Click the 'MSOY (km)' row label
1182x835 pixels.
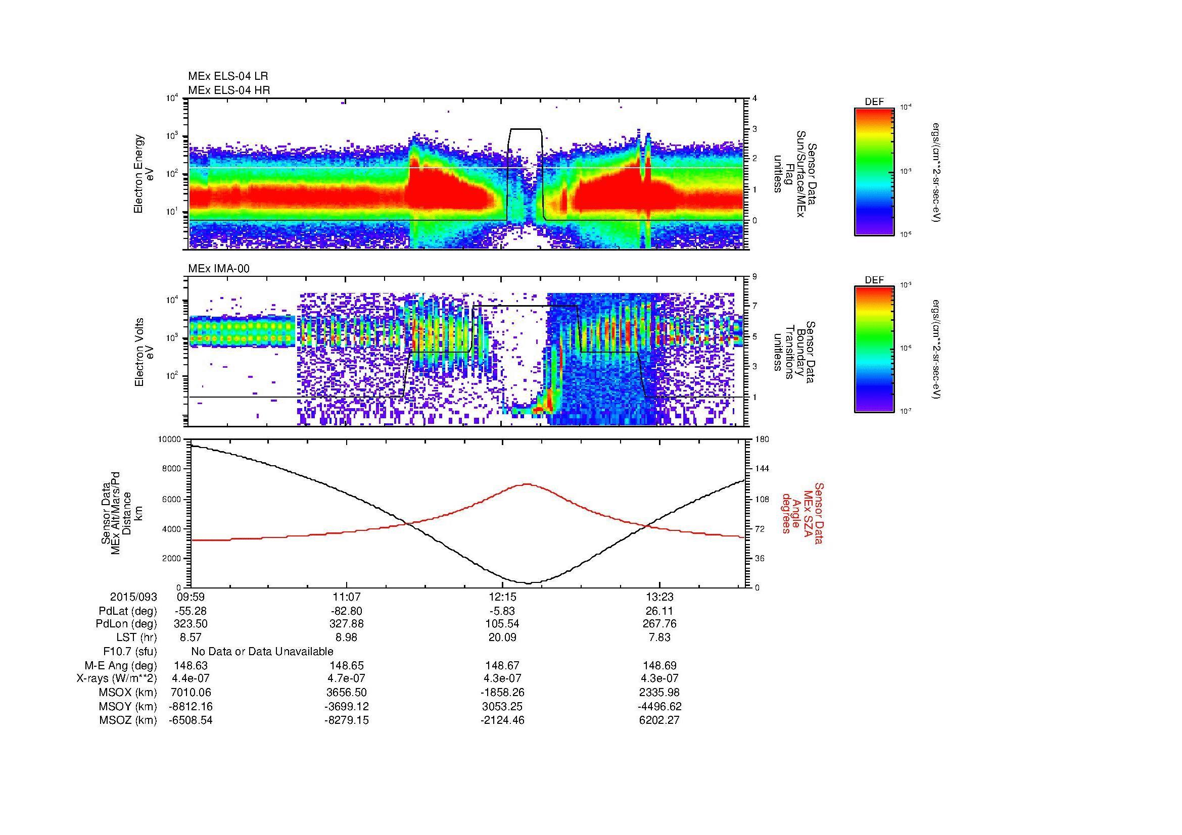(x=128, y=706)
